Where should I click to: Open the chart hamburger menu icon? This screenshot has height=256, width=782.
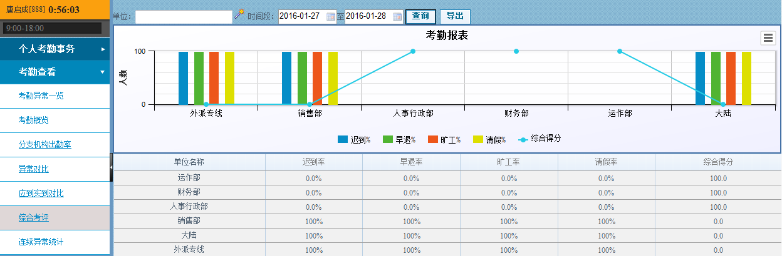[x=768, y=38]
